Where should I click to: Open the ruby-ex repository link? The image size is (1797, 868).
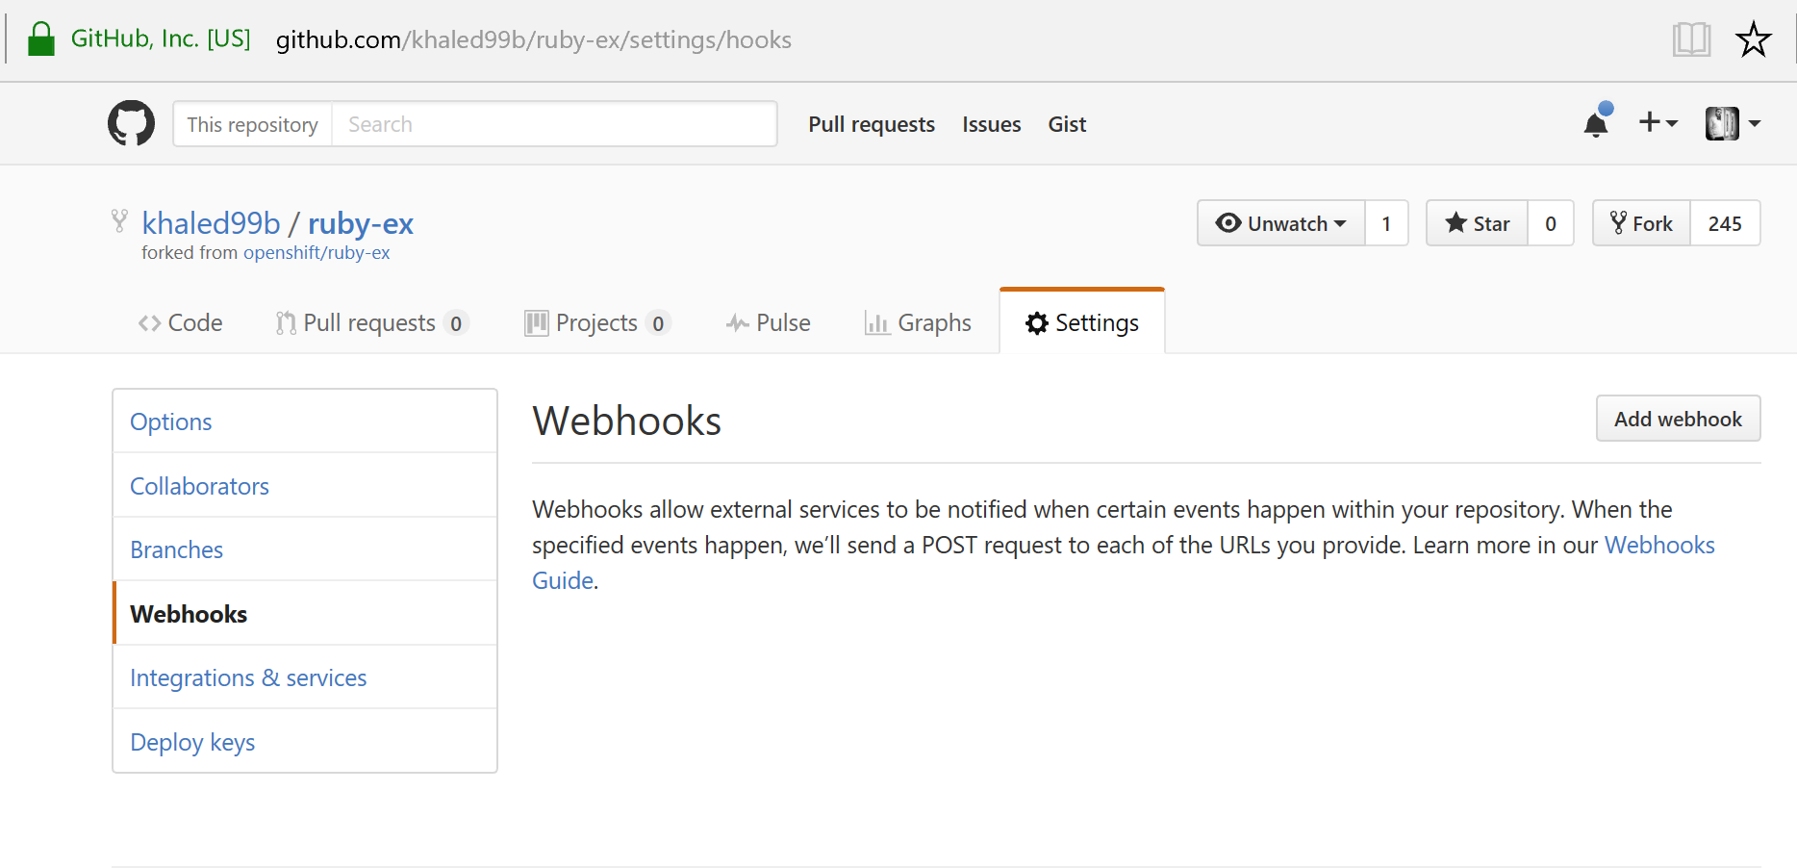coord(361,223)
